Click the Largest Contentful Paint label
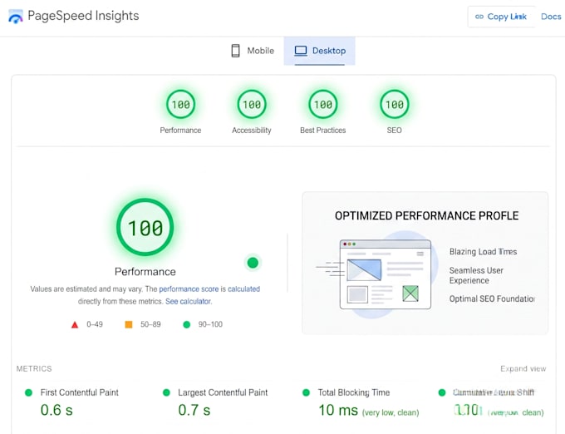 click(x=223, y=392)
